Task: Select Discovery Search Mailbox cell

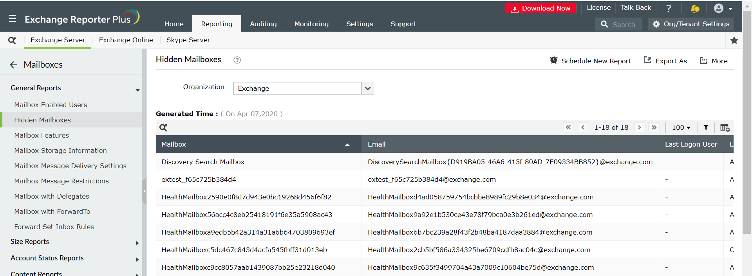Action: [x=258, y=162]
